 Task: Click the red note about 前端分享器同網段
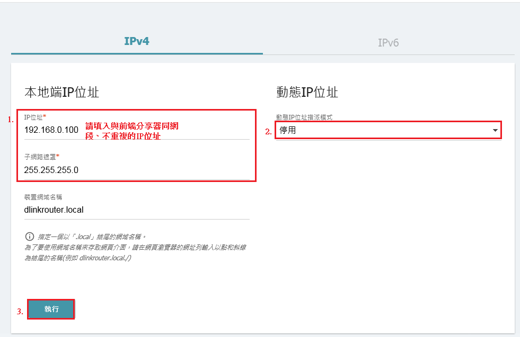point(131,132)
